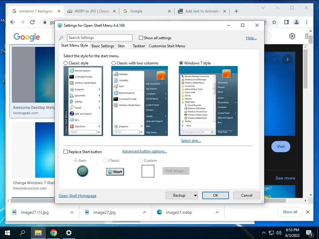Click the Chrome tab search chevron
The width and height of the screenshot is (319, 239).
263,8
